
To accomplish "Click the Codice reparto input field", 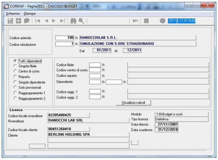I will pyautogui.click(x=95, y=76).
